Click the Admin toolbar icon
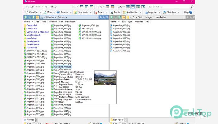Screen dimensions: 218x124 111,12
